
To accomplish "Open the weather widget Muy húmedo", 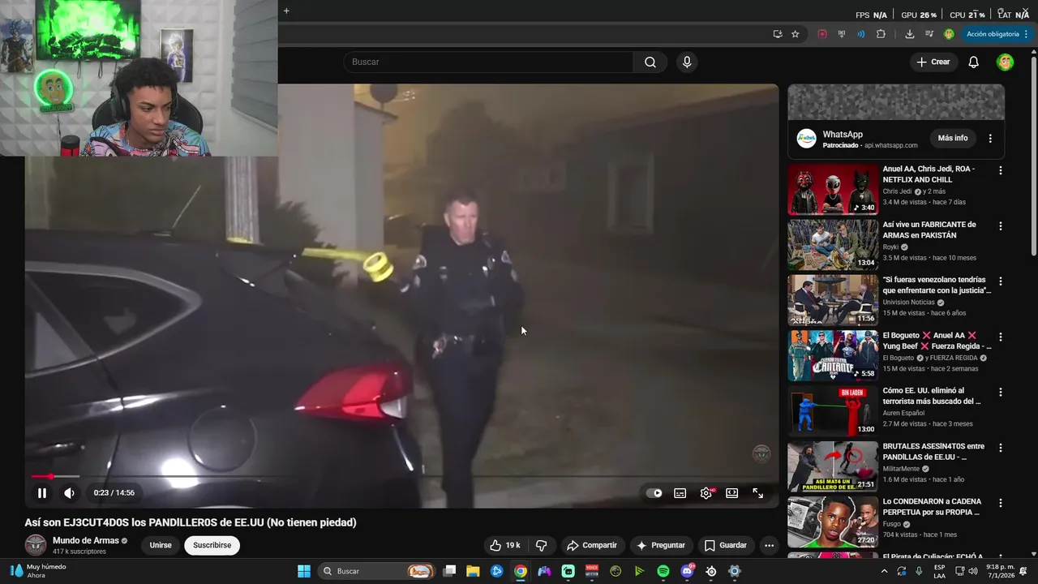I will (x=39, y=571).
